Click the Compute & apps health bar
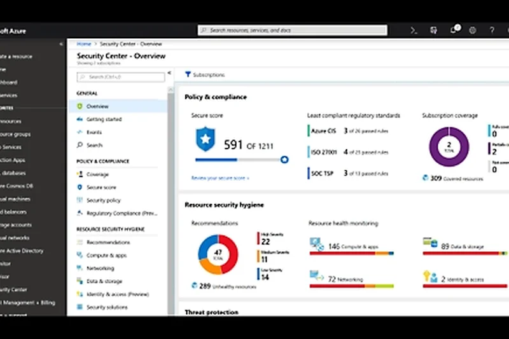The height and width of the screenshot is (339, 509). click(x=352, y=253)
